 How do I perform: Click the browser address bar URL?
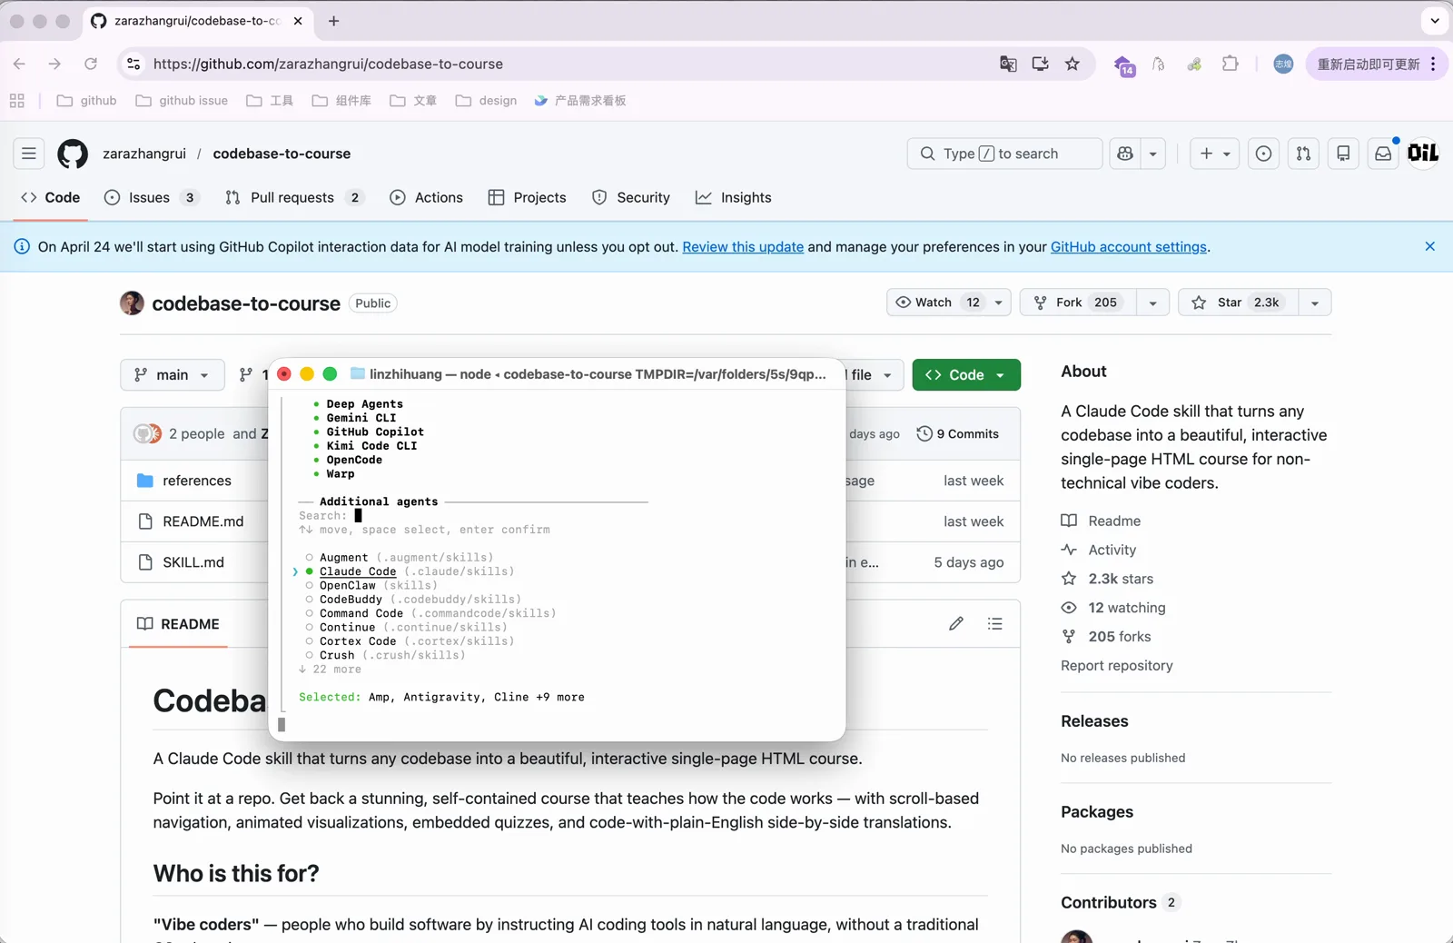tap(328, 64)
